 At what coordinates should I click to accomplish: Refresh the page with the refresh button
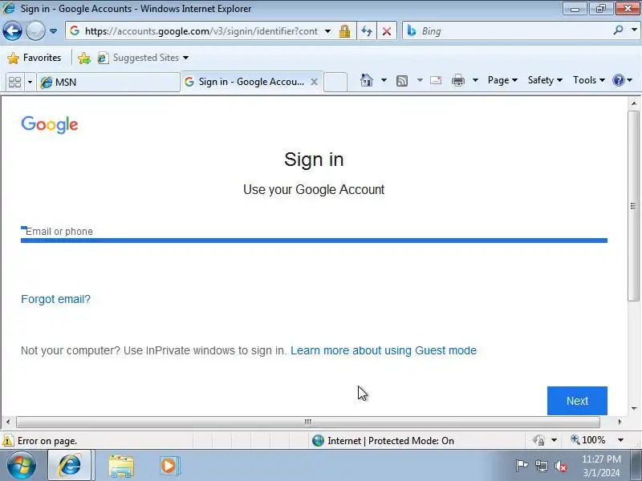click(x=367, y=31)
